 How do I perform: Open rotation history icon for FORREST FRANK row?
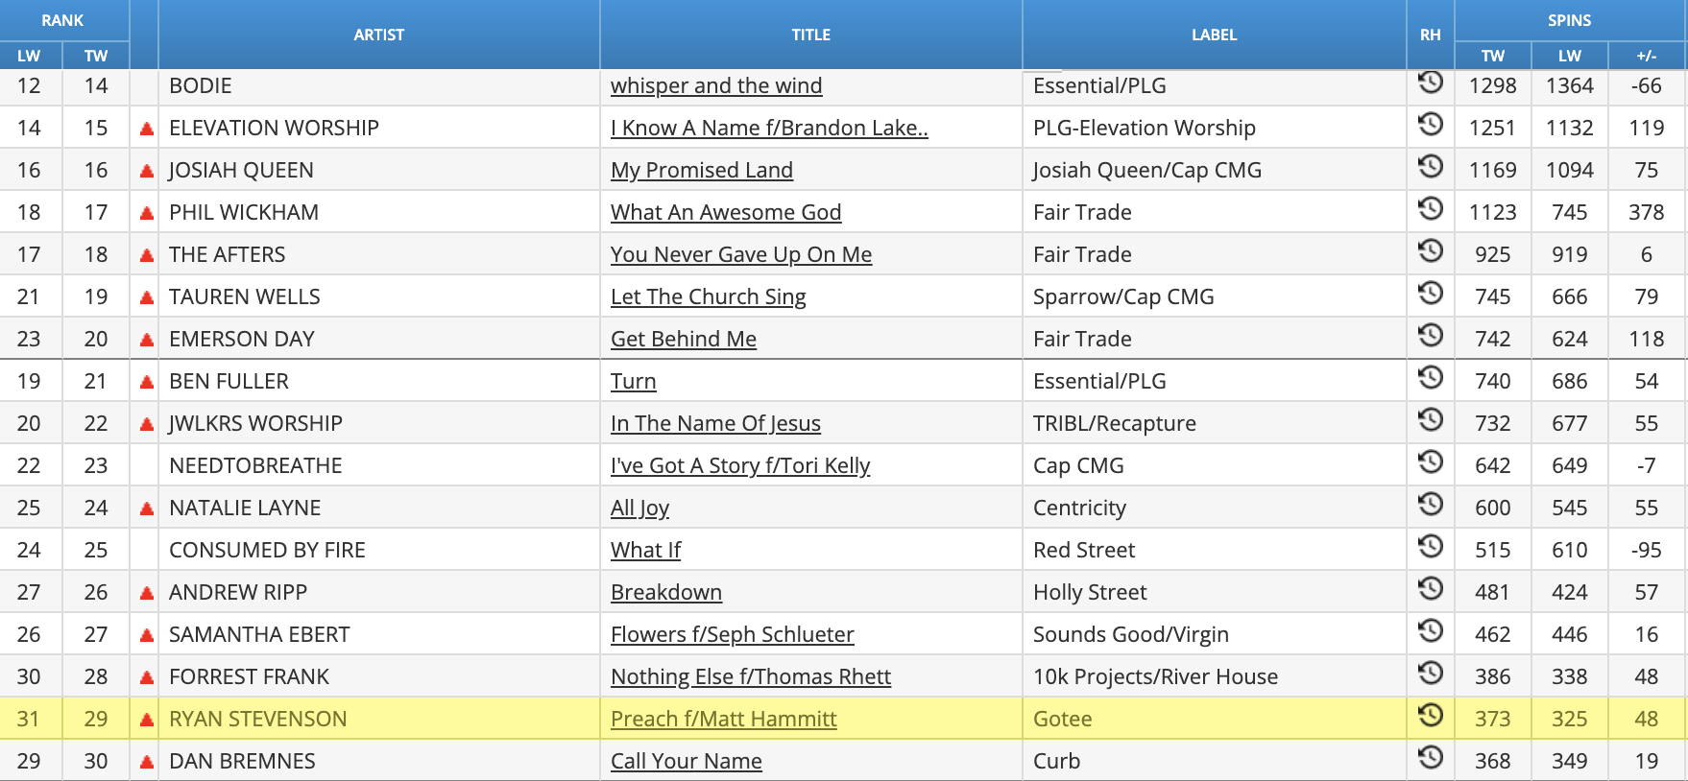[1431, 674]
